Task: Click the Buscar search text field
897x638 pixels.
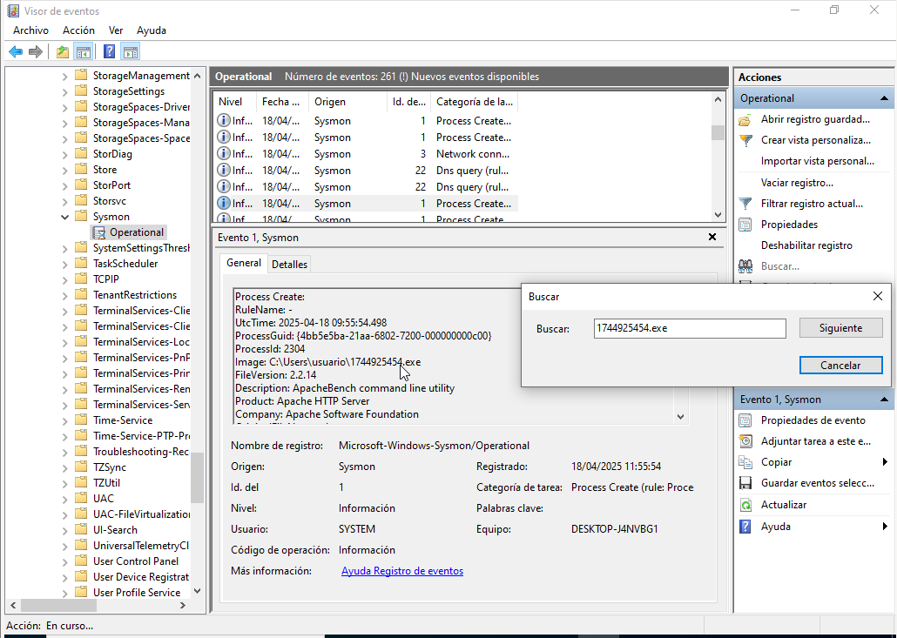Action: 690,328
